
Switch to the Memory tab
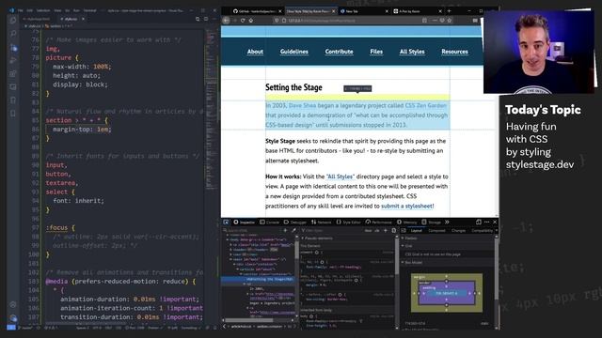pyautogui.click(x=407, y=222)
